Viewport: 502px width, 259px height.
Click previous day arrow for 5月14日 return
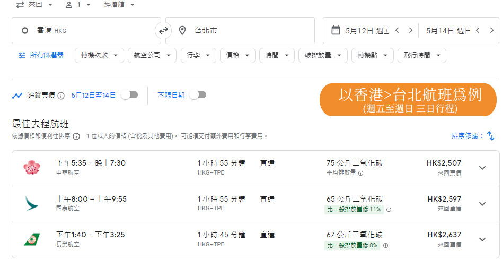click(x=478, y=31)
